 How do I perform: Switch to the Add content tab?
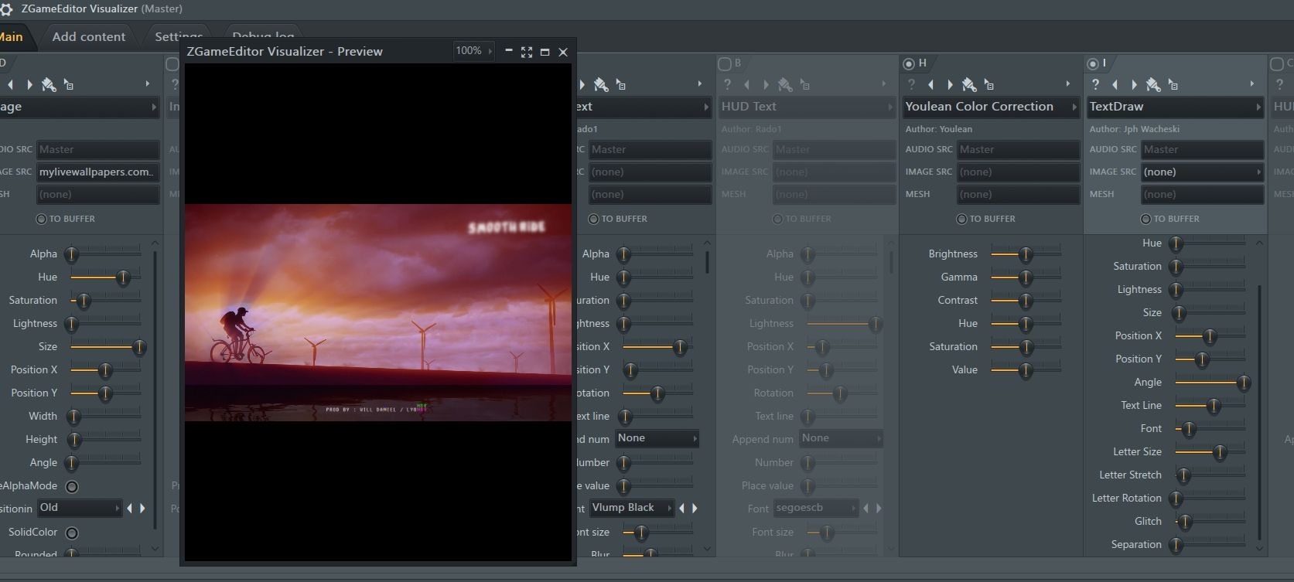pyautogui.click(x=88, y=36)
